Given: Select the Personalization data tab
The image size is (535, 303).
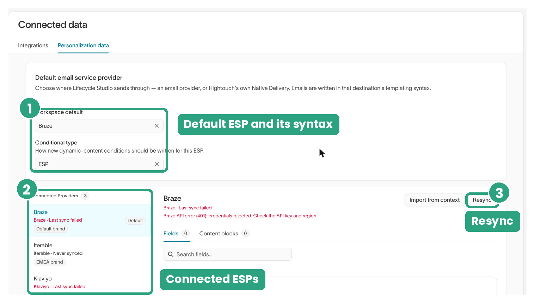Looking at the screenshot, I should 83,45.
